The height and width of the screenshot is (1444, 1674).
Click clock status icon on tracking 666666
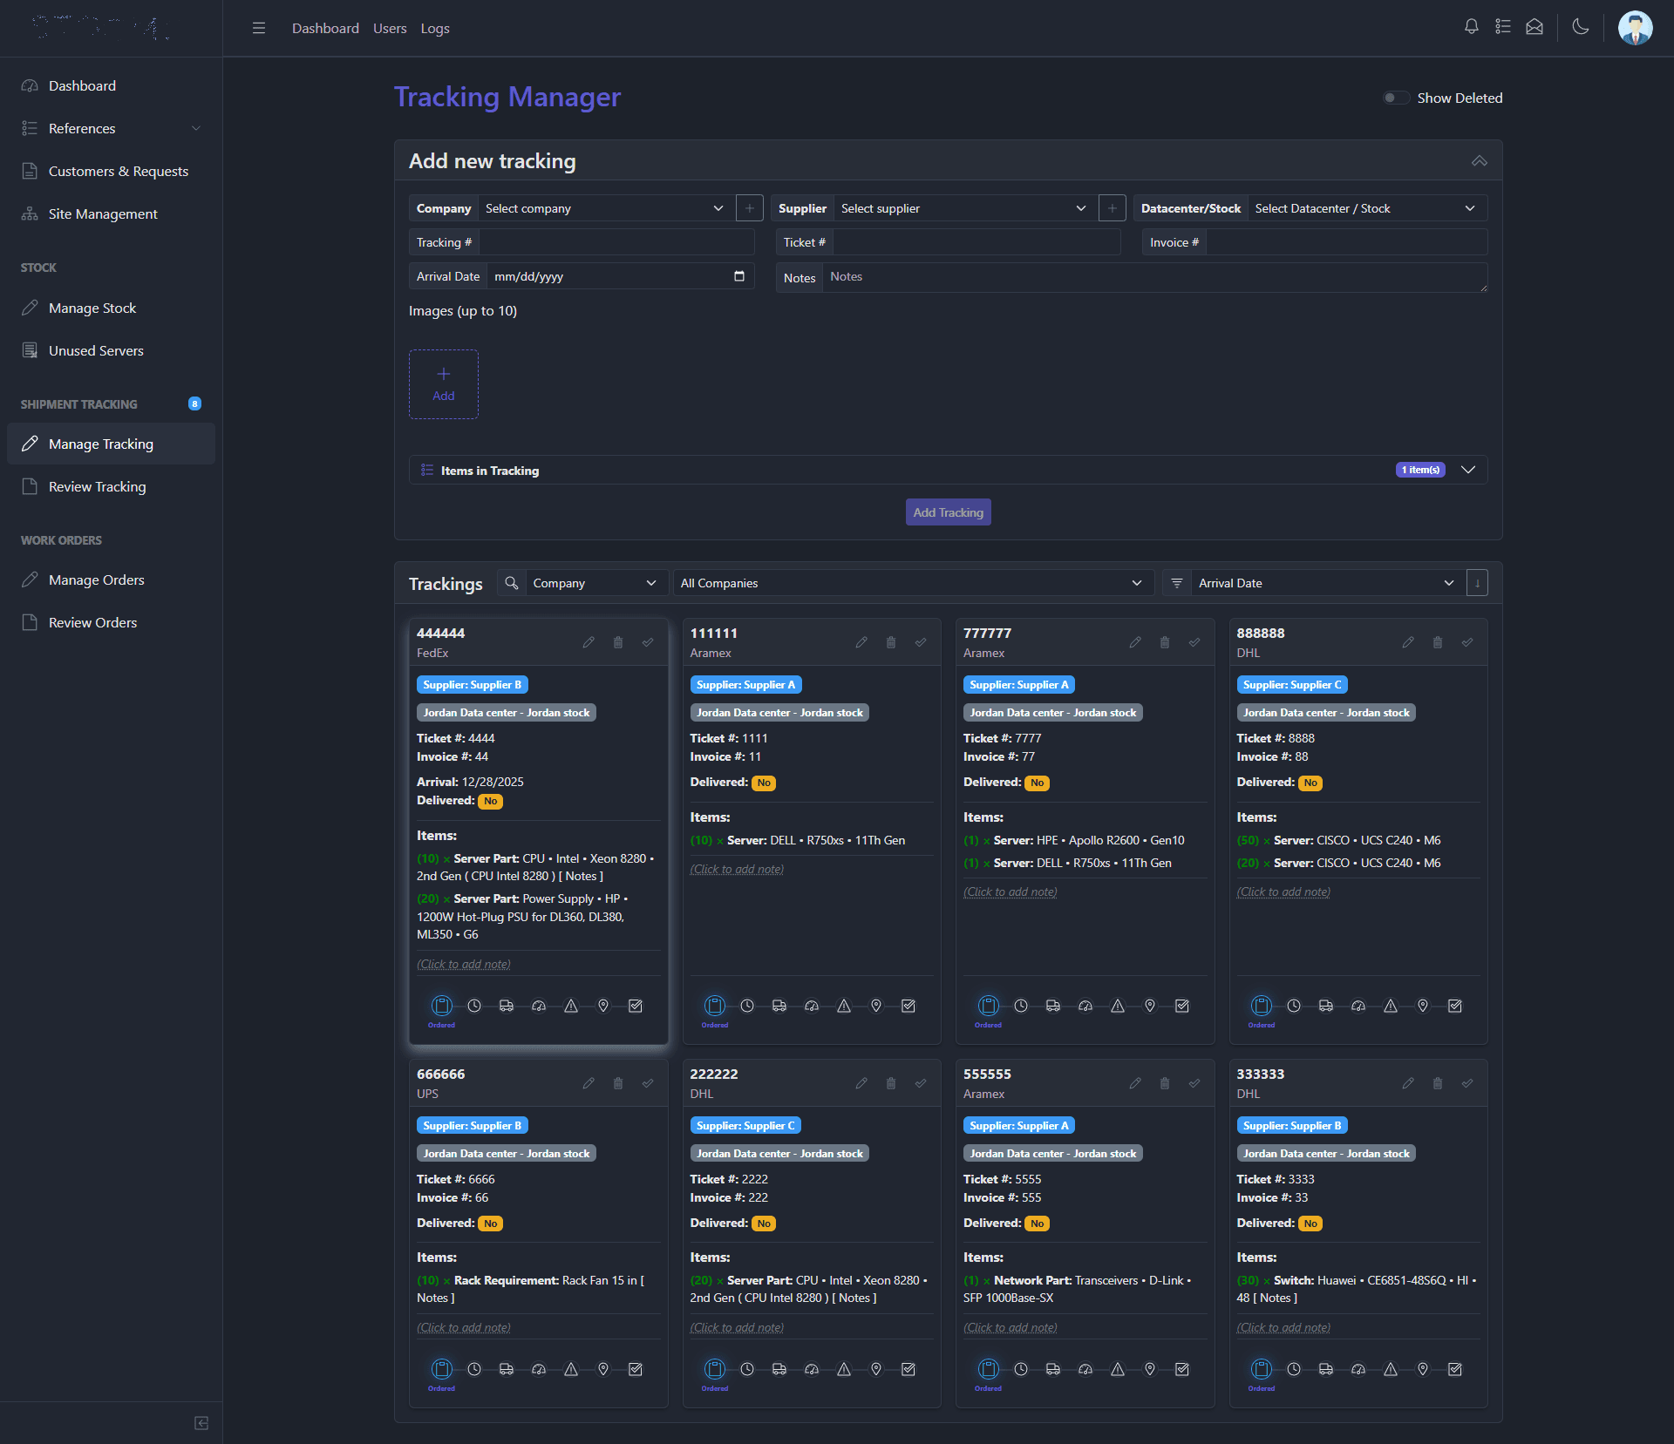[x=474, y=1369]
